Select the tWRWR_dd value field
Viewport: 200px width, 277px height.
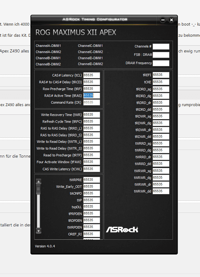tap(161, 191)
